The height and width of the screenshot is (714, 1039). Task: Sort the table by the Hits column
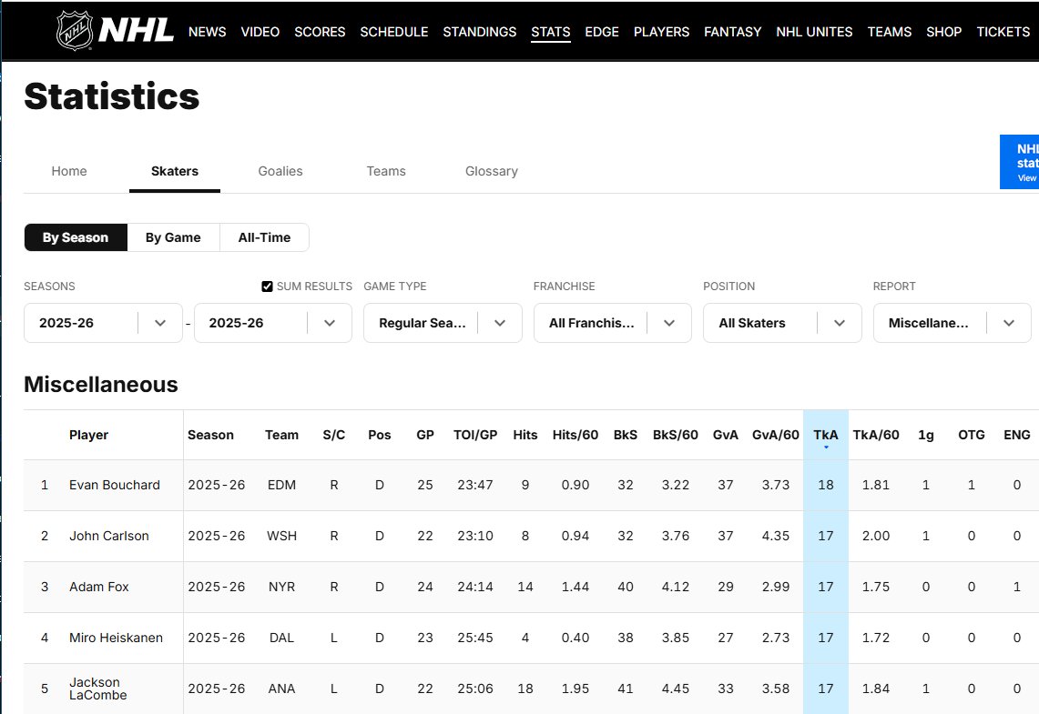click(525, 435)
